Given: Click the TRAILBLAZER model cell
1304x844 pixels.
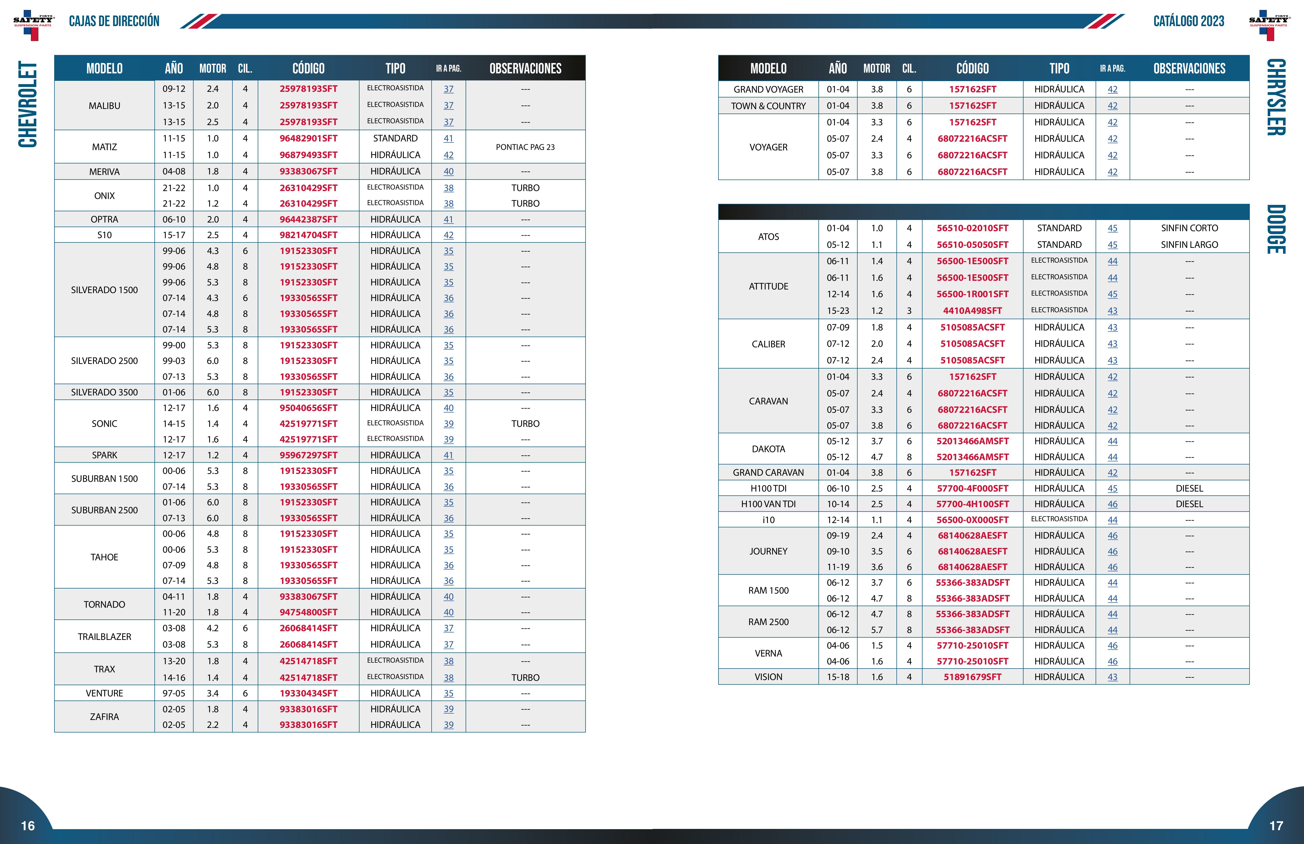Looking at the screenshot, I should click(x=105, y=637).
